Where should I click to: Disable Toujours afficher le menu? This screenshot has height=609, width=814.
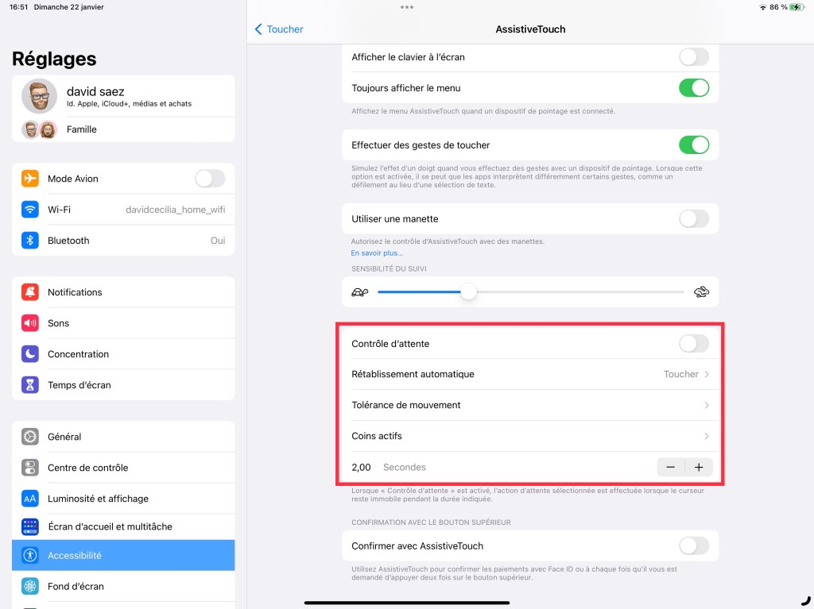point(693,88)
